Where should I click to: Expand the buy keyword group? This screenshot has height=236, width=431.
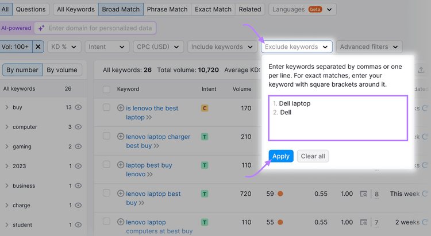tap(7, 107)
